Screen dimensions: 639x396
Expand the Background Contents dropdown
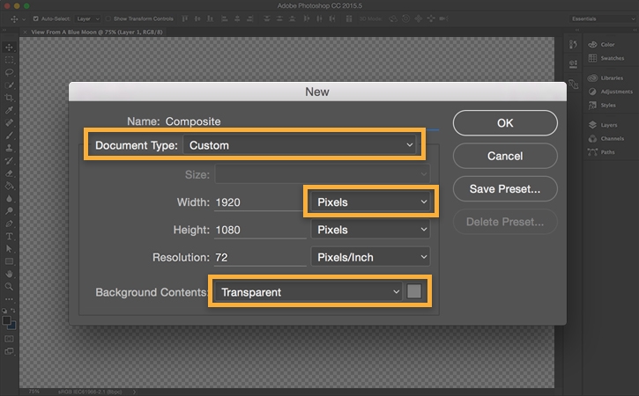(308, 292)
